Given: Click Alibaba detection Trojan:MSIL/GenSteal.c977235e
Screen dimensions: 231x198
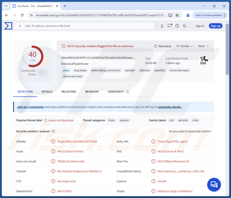Looking at the screenshot, I should [x=77, y=141].
